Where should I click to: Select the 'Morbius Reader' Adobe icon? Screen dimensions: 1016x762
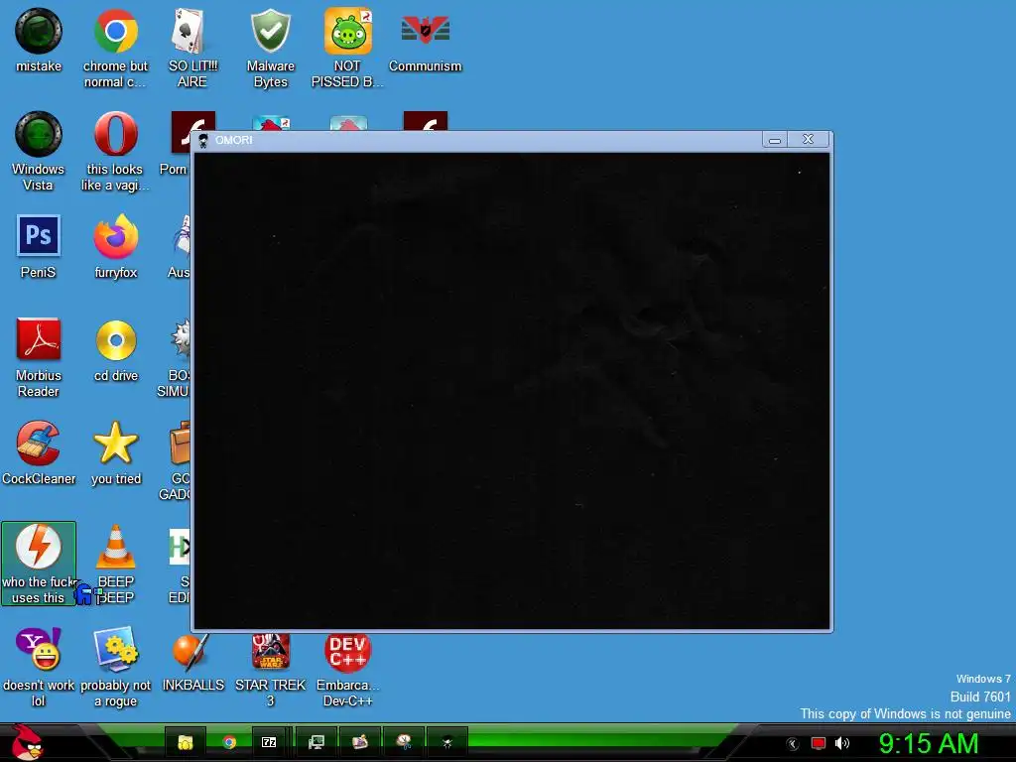click(39, 357)
